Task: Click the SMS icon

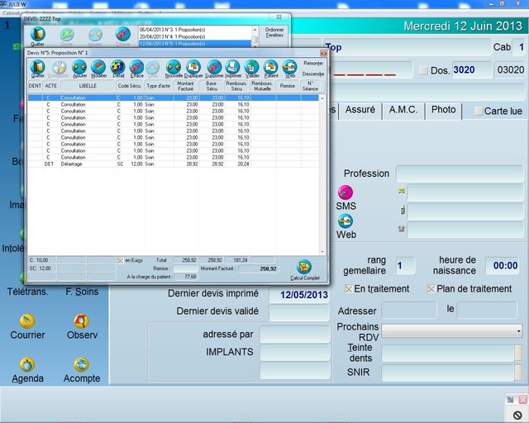Action: point(346,192)
